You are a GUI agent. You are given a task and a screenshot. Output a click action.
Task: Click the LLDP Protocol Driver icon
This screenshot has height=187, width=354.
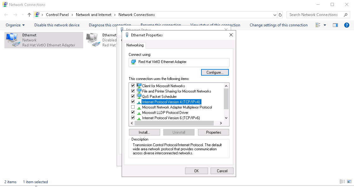(x=139, y=113)
